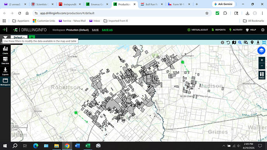Viewport: 267px width, 150px height.
Task: Click the address bar URL
Action: (x=67, y=13)
